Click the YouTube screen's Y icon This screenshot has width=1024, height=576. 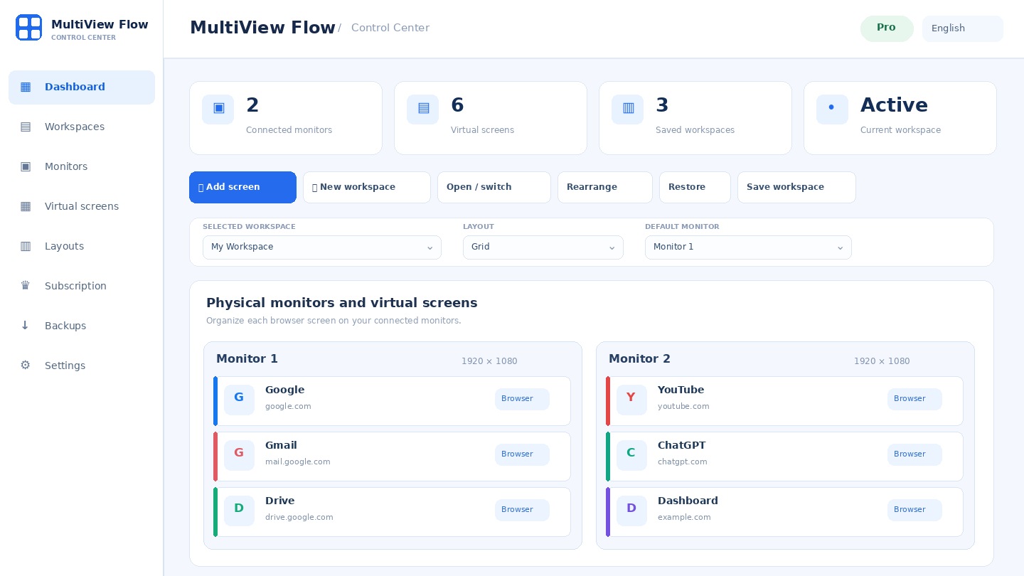coord(631,400)
